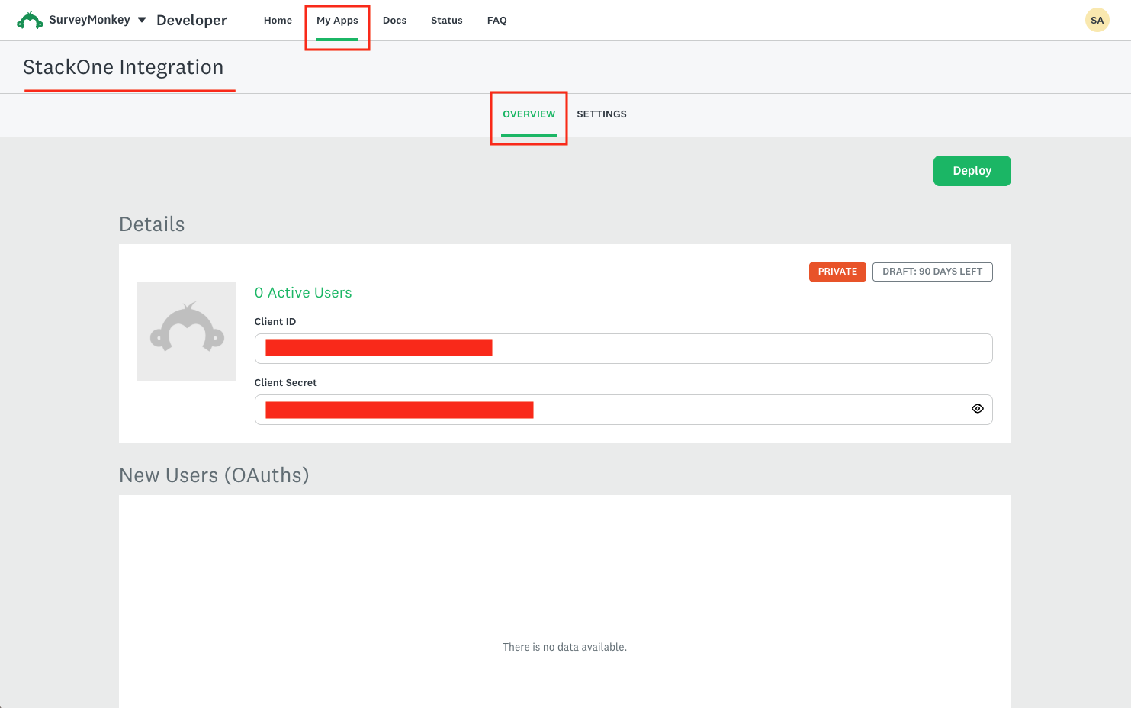Screen dimensions: 1131x708
Task: Check the Status nav item
Action: 446,21
